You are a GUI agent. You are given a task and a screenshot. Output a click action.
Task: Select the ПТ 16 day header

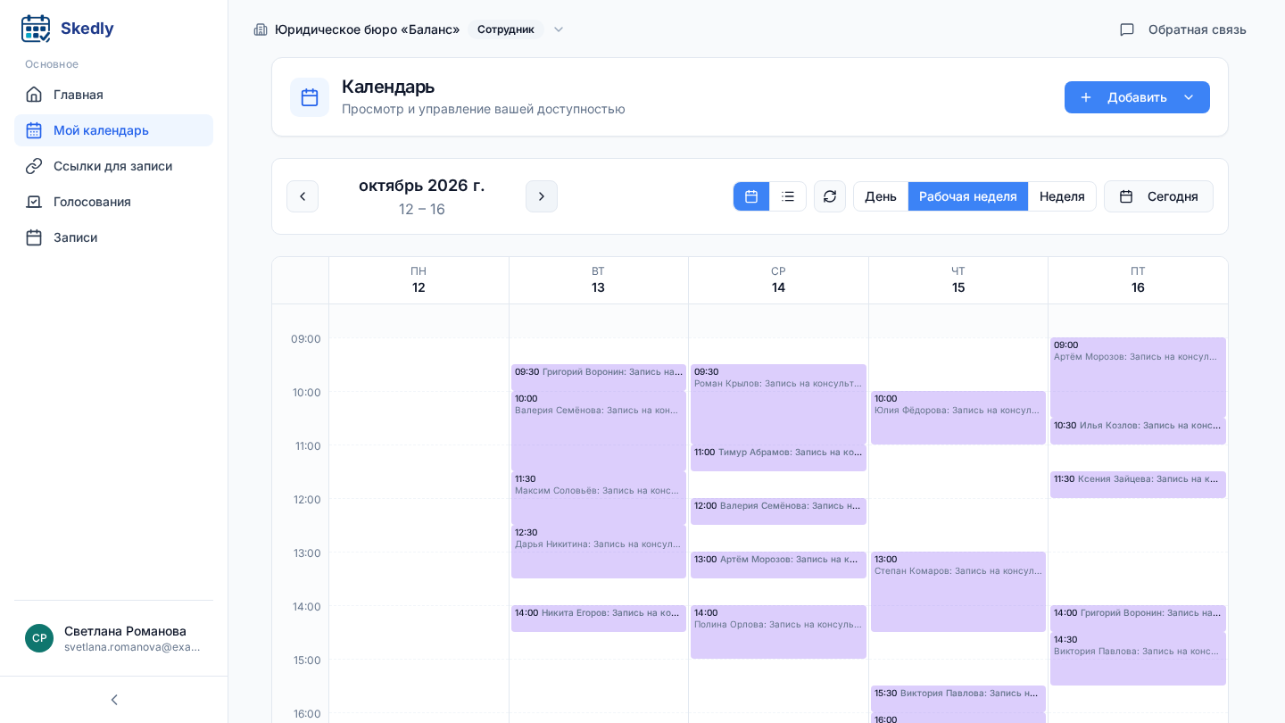tap(1138, 279)
